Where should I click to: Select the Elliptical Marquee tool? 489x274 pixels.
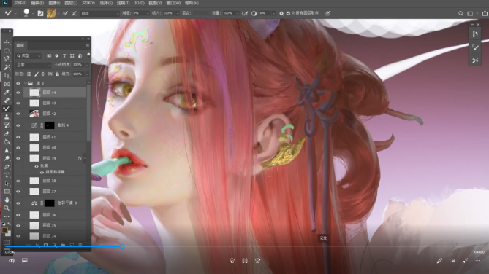click(7, 51)
